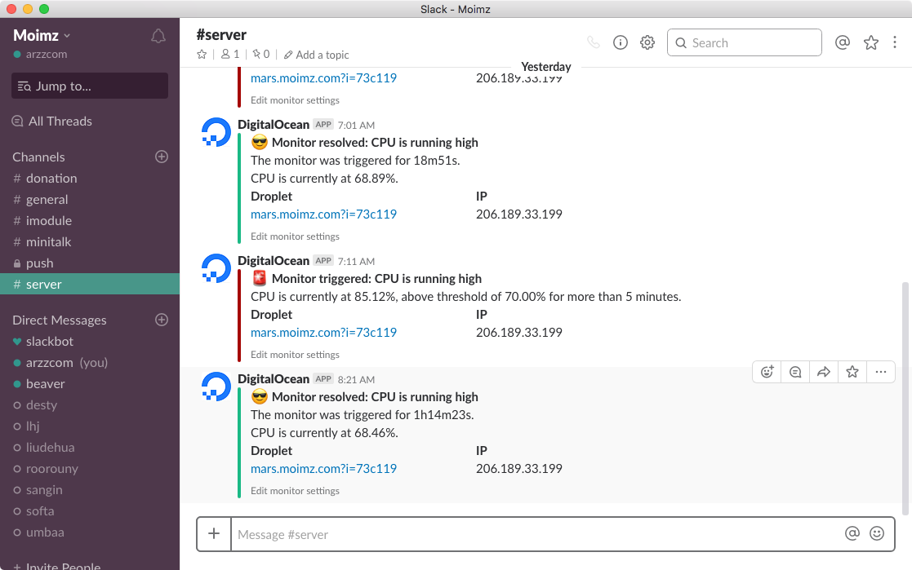Star the #server channel
The width and height of the screenshot is (912, 570).
[202, 55]
